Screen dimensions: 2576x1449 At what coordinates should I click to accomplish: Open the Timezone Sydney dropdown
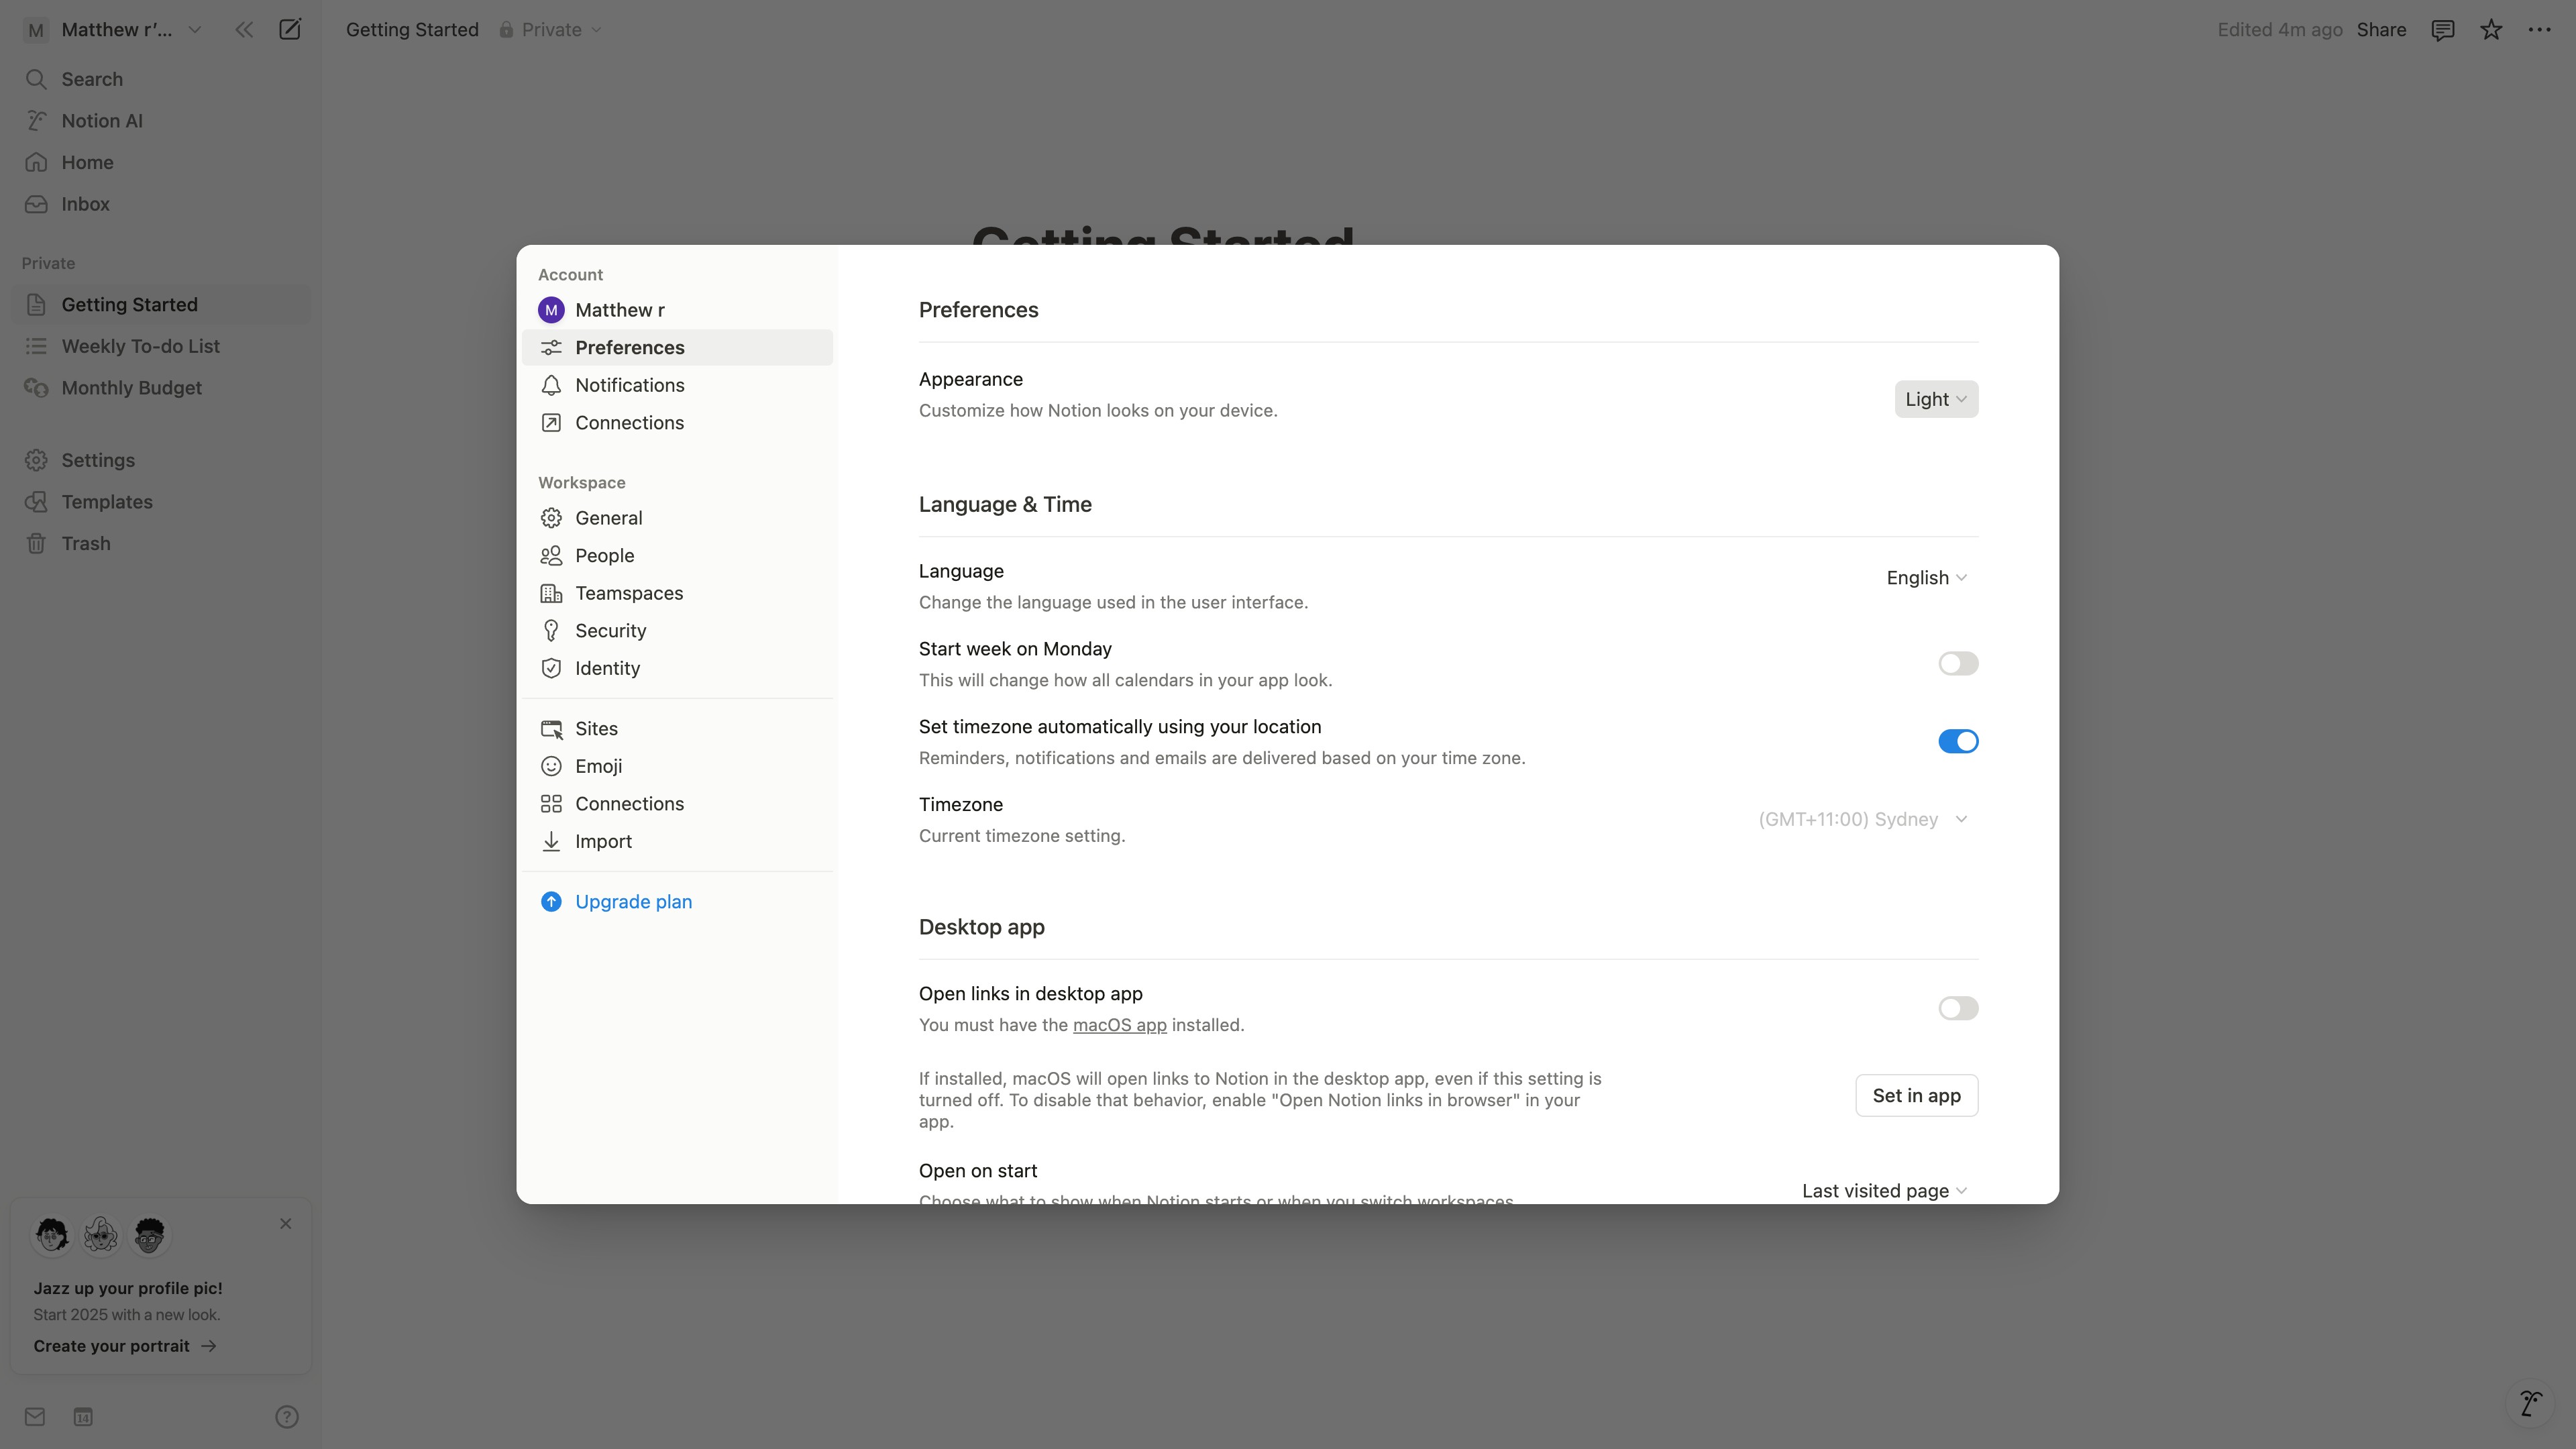click(1864, 819)
